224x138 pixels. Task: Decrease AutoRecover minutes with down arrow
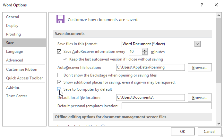(x=144, y=53)
